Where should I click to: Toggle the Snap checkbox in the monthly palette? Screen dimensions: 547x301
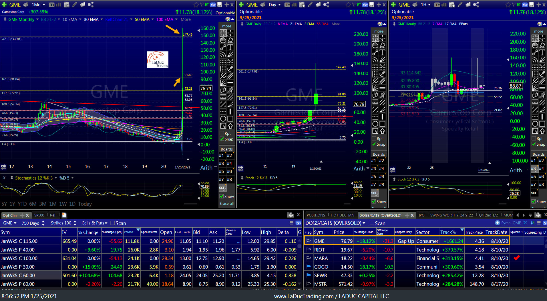[x=222, y=139]
